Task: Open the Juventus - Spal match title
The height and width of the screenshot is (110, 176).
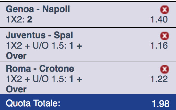Action: [x=39, y=35]
